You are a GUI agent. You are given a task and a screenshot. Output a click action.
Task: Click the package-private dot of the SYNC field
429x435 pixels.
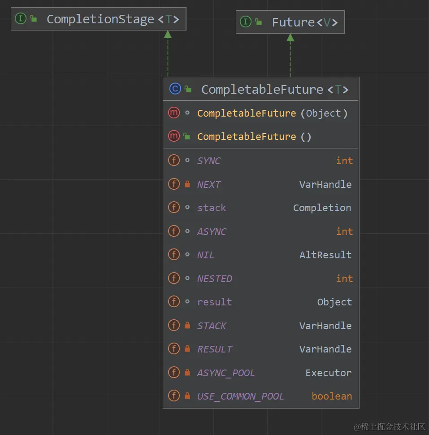187,160
